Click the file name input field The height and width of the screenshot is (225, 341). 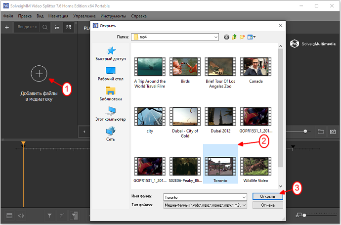(203, 197)
